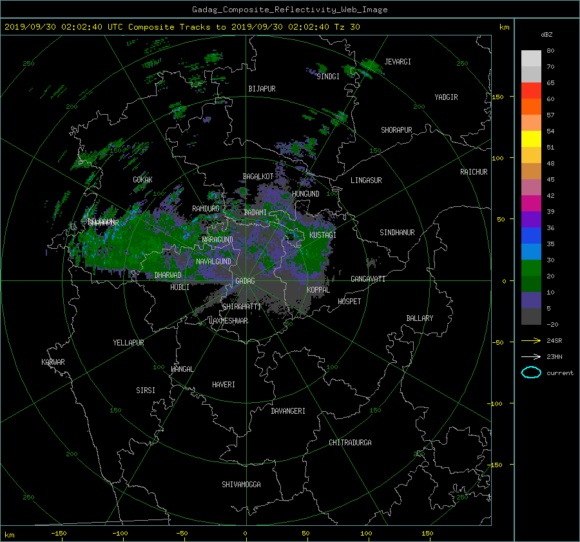Click the red 60 dBZ color swatch
Image resolution: width=580 pixels, height=542 pixels.
tap(531, 90)
